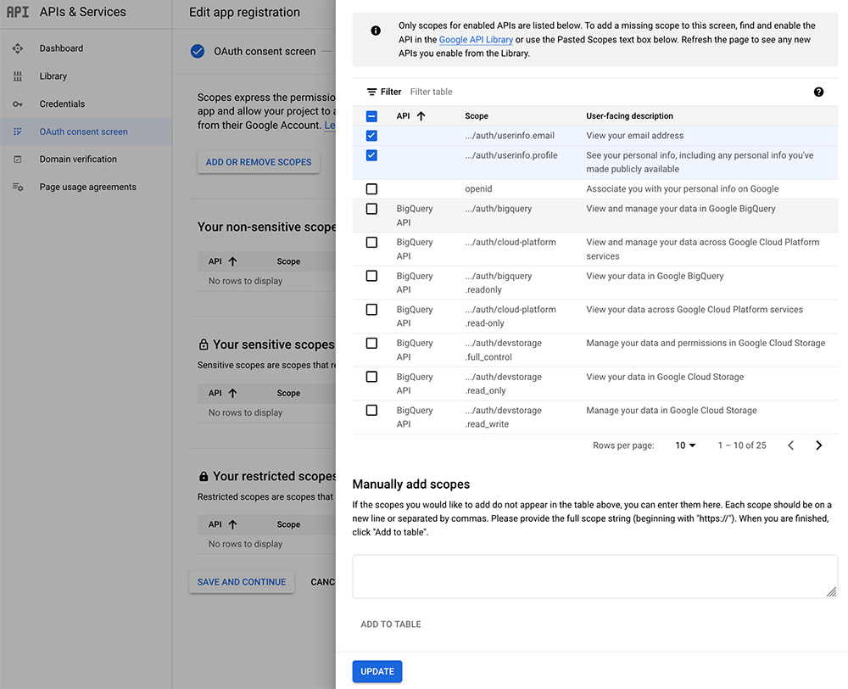Enable the devstorage.full_control scope checkbox

pyautogui.click(x=371, y=344)
